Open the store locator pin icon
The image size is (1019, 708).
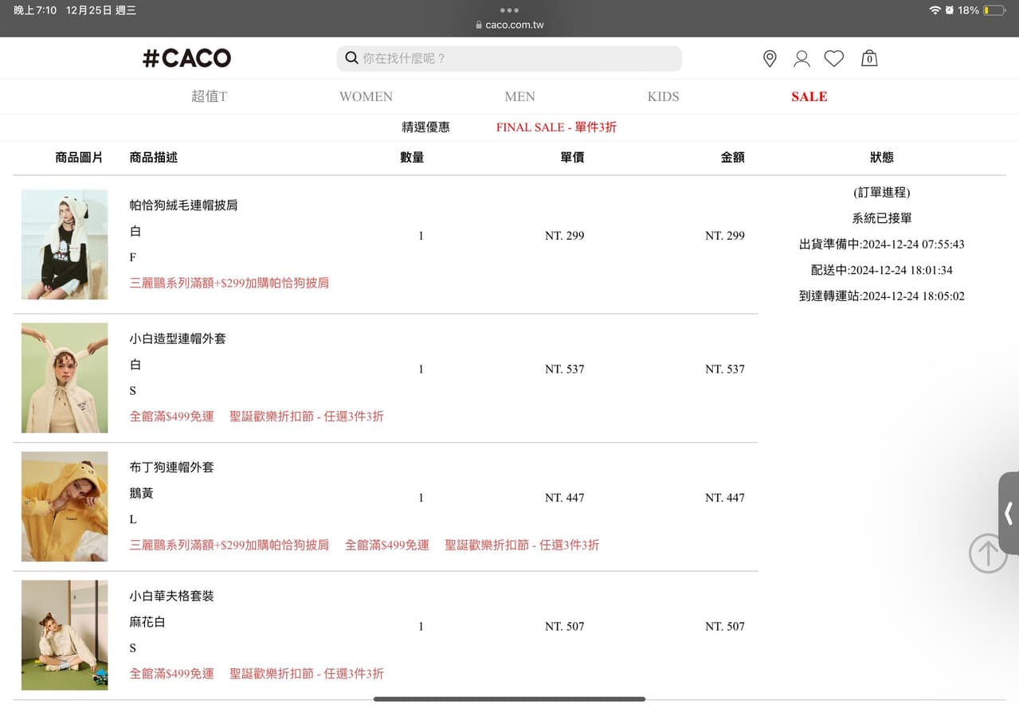(770, 58)
